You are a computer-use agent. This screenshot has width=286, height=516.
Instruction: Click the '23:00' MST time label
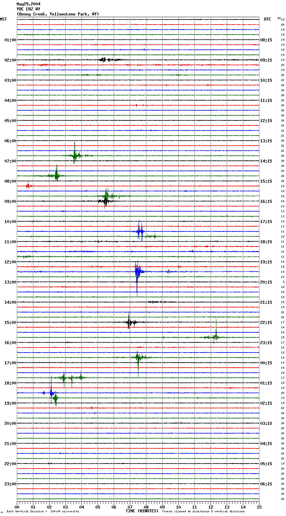point(10,484)
